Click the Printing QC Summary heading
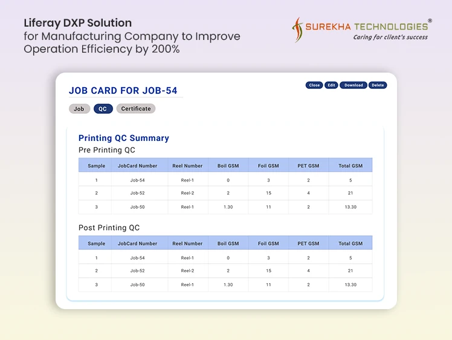Viewport: 452px width, 340px height. pos(124,138)
